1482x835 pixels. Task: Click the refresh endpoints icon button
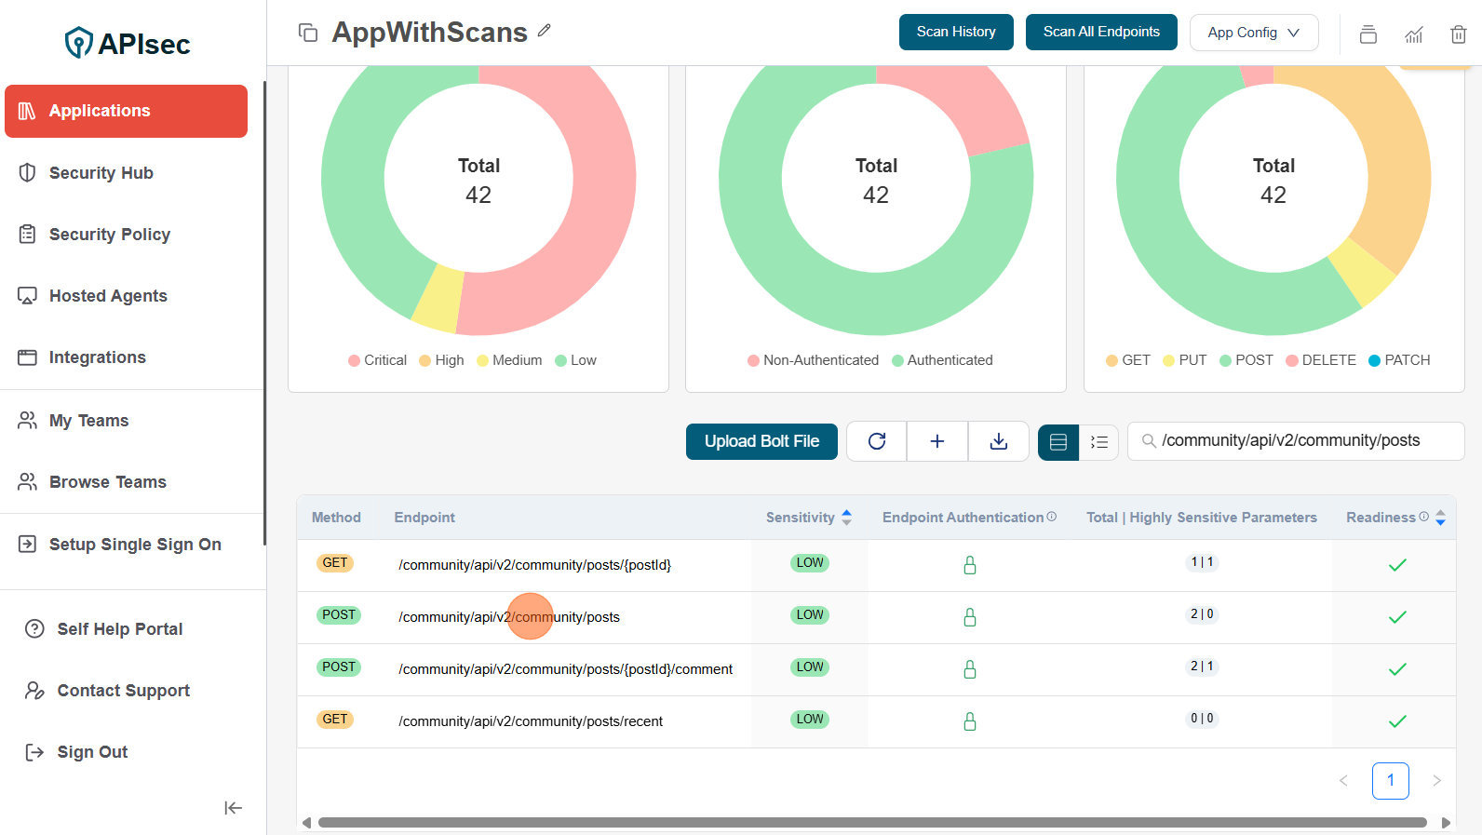coord(877,441)
